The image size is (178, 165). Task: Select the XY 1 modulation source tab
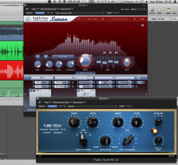coord(42,78)
